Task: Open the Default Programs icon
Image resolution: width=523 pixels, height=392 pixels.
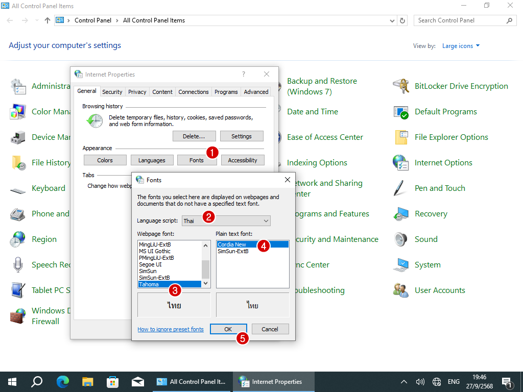Action: tap(401, 112)
